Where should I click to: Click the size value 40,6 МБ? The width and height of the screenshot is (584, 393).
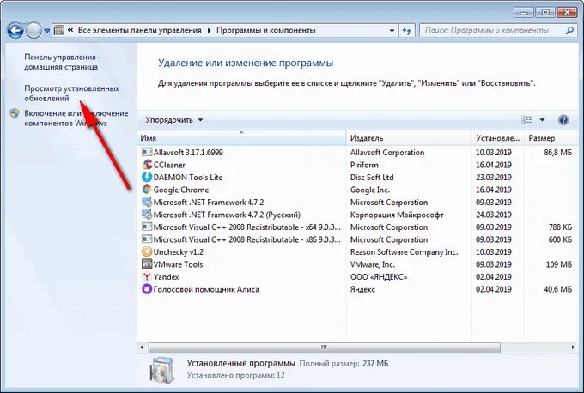click(557, 289)
